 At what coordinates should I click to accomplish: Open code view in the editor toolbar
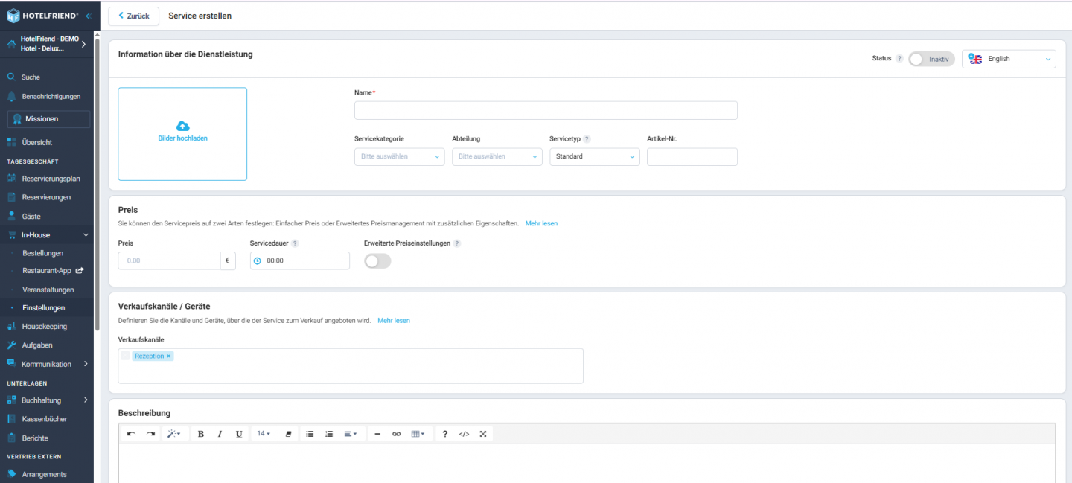(x=464, y=434)
